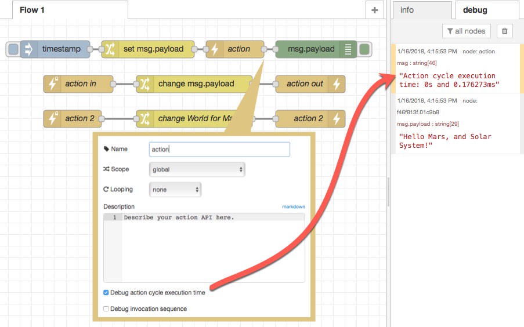The height and width of the screenshot is (327, 524).
Task: Uncheck Debug action cycle execution time
Action: pyautogui.click(x=106, y=293)
